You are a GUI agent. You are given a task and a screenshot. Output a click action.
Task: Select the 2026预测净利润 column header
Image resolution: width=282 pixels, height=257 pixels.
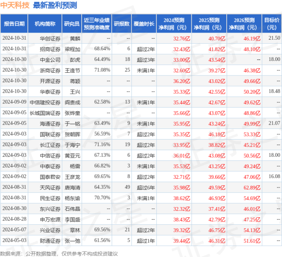244,24
